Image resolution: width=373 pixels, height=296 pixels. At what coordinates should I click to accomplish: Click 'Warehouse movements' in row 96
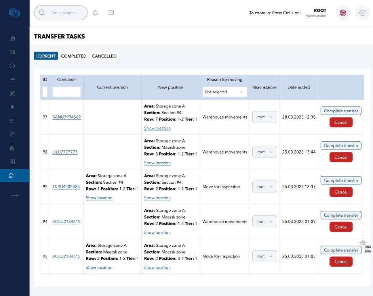coord(225,152)
